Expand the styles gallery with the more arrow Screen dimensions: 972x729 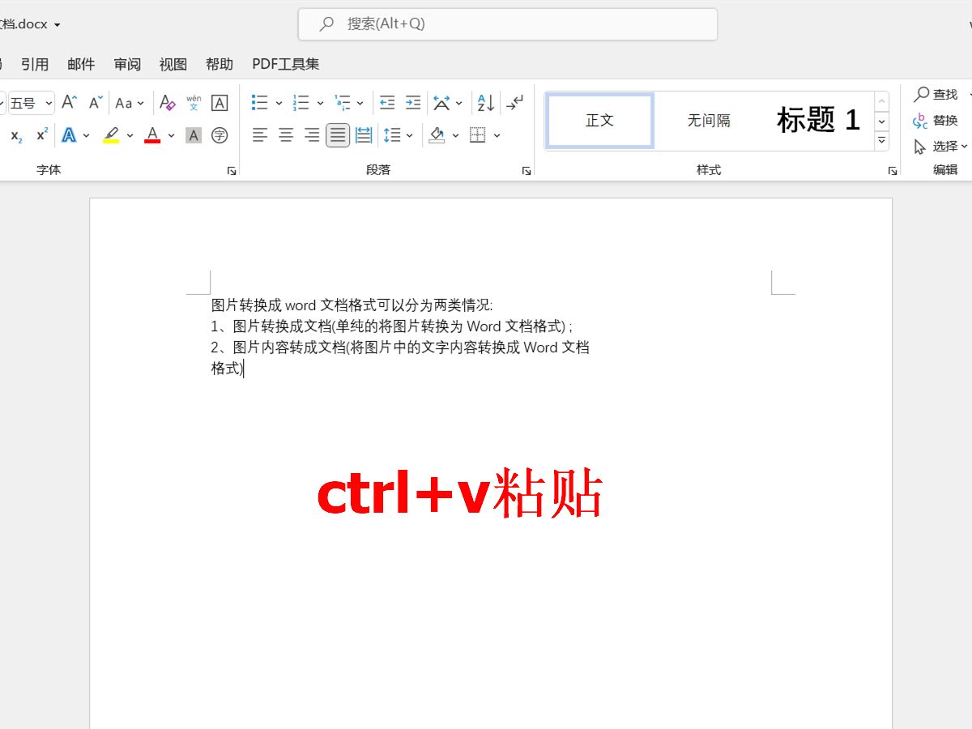point(882,139)
